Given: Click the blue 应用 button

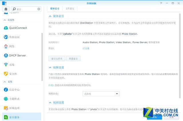Looking at the screenshot, I should click(x=154, y=117).
